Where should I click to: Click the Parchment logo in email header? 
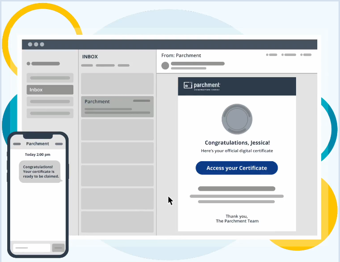point(202,86)
